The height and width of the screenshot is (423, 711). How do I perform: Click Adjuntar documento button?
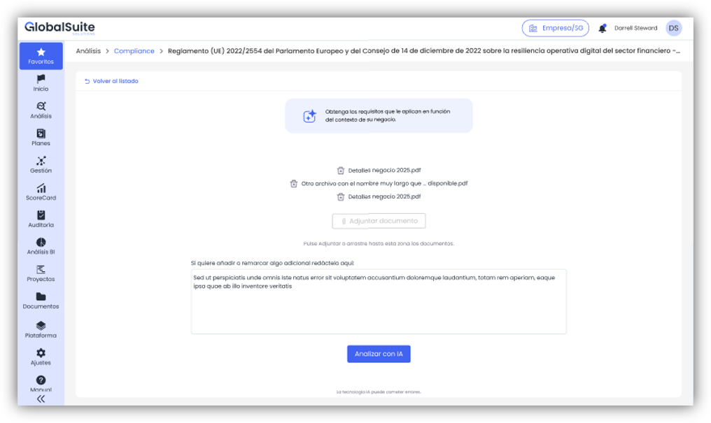(379, 221)
